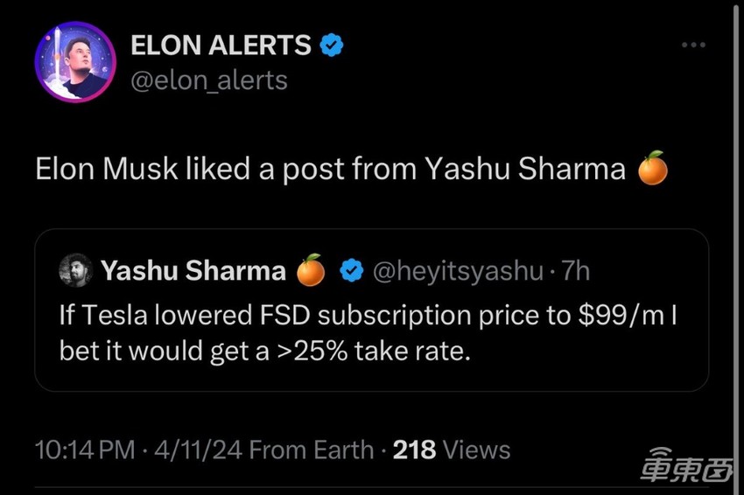Open Yashu Sharma's small profile picture

(75, 271)
